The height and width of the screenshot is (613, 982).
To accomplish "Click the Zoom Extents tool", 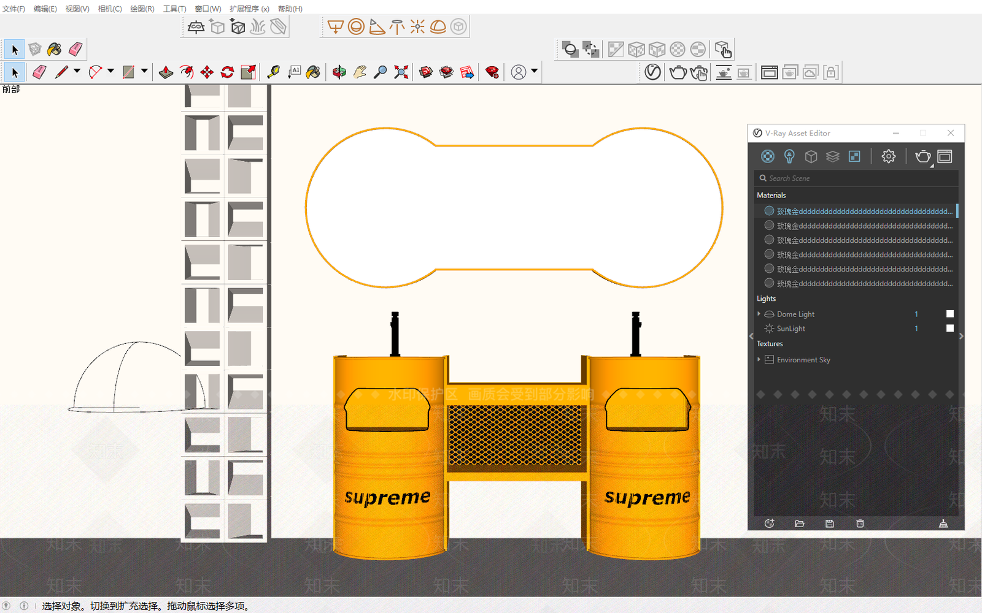I will pos(401,72).
